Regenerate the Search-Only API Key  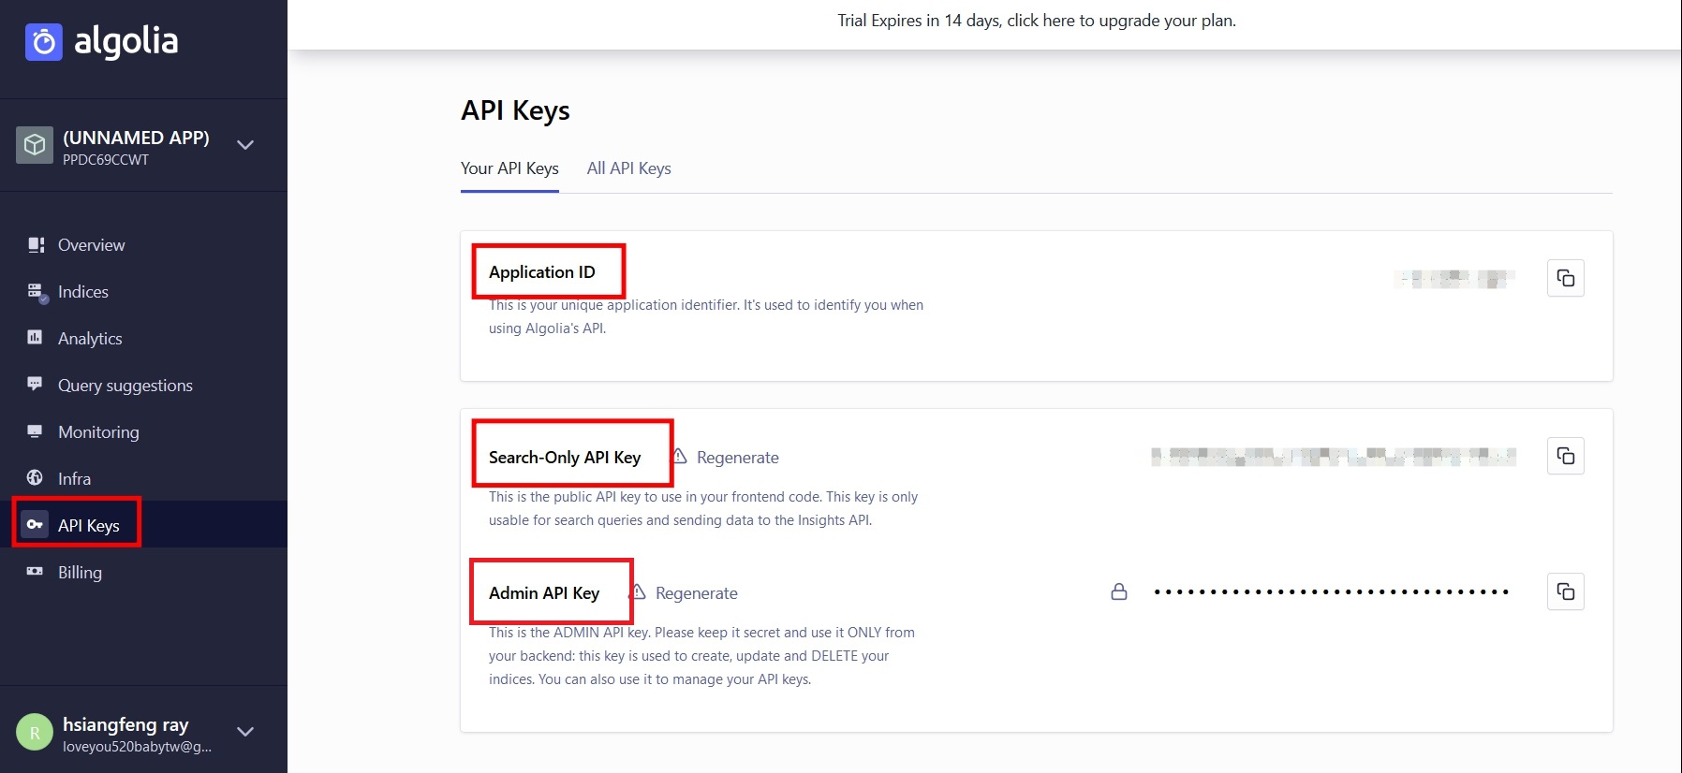tap(738, 458)
